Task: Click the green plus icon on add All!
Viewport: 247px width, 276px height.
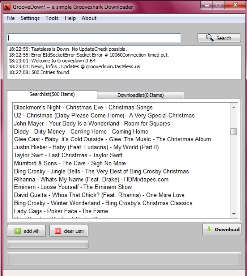Action: click(18, 231)
